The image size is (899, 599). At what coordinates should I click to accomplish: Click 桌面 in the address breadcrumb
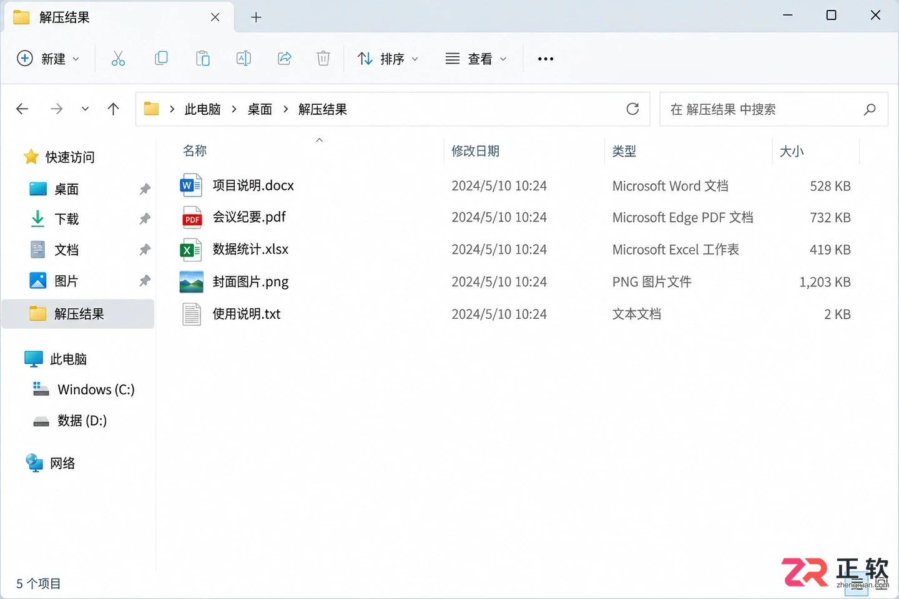(260, 109)
